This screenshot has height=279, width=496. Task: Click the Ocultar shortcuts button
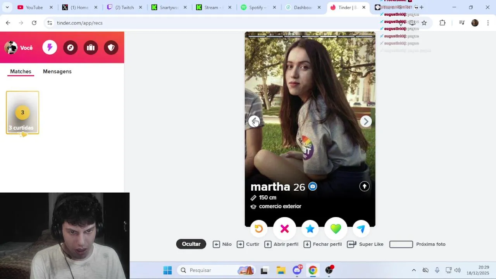tap(191, 244)
